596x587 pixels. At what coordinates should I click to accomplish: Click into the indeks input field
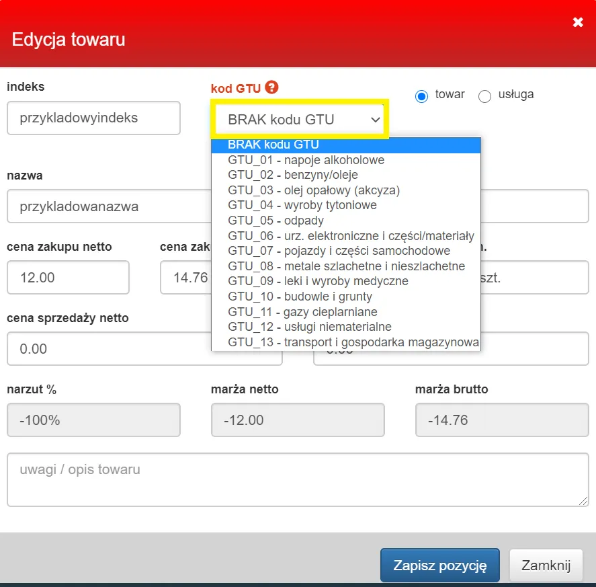click(93, 118)
